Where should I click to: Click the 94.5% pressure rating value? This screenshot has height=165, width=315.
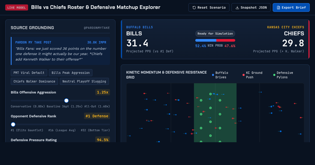coord(103,140)
